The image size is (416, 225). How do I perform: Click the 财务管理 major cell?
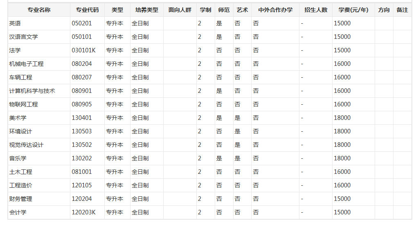[20, 199]
